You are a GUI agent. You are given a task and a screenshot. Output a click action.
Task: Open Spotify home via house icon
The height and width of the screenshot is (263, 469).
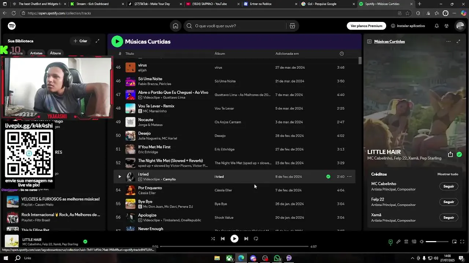pyautogui.click(x=176, y=26)
